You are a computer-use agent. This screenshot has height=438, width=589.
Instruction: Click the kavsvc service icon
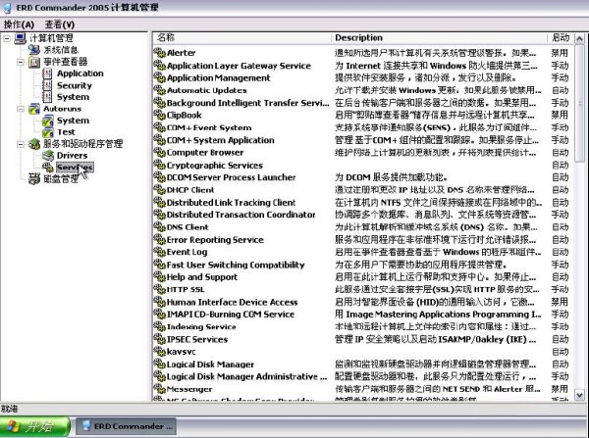pos(160,352)
